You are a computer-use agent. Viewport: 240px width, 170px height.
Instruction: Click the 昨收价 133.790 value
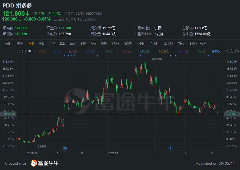[x=65, y=34]
